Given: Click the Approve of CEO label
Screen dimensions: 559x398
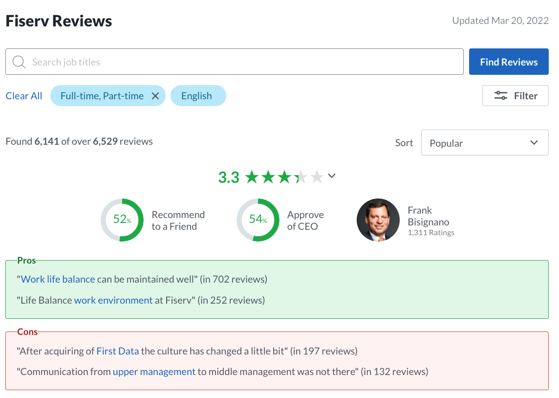Looking at the screenshot, I should click(305, 221).
